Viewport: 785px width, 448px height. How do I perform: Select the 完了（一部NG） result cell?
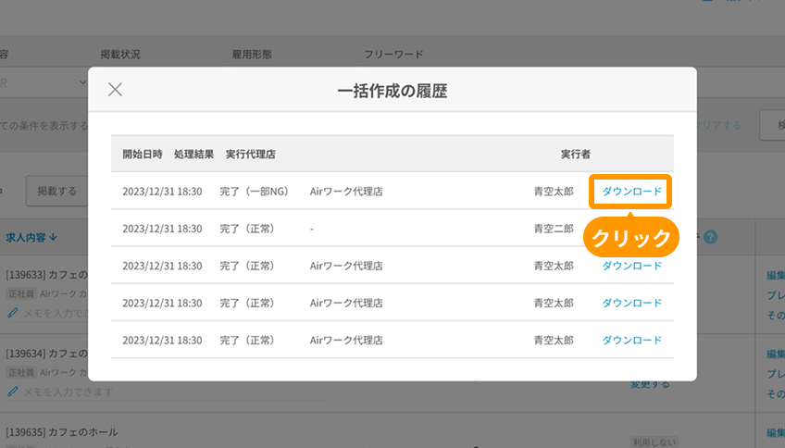click(254, 192)
